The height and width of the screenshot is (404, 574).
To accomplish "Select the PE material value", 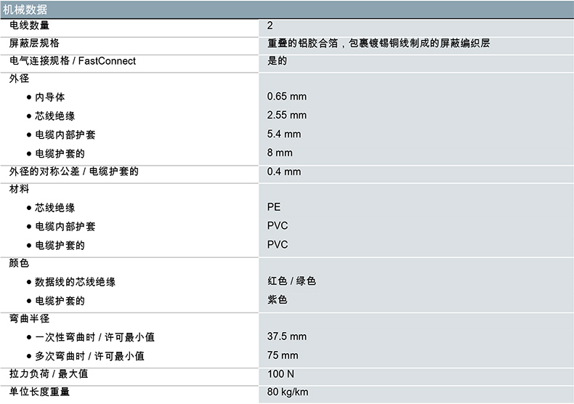I will tap(274, 207).
